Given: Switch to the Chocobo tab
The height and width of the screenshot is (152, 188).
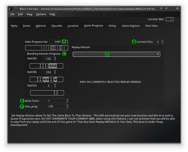Looking at the screenshot, I should point(57,26).
